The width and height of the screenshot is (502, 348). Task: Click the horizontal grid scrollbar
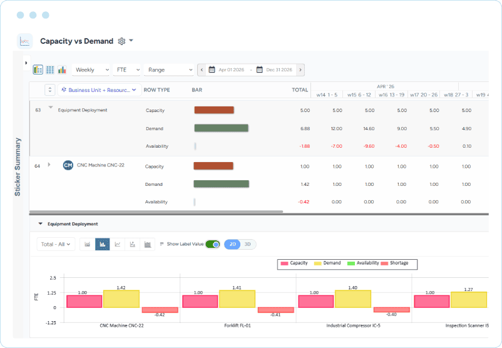(156, 212)
